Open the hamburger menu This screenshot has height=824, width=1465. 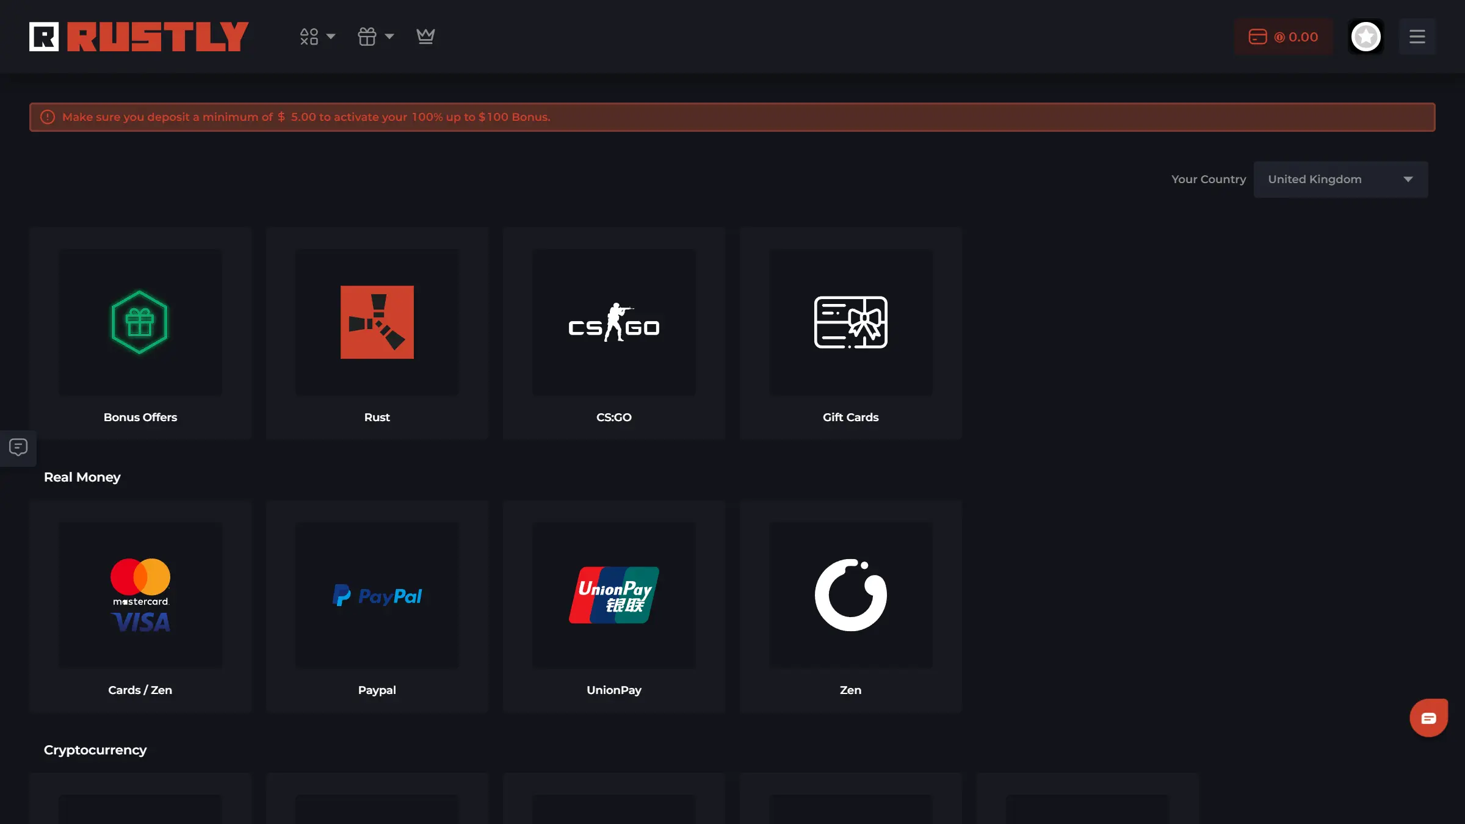pyautogui.click(x=1417, y=37)
